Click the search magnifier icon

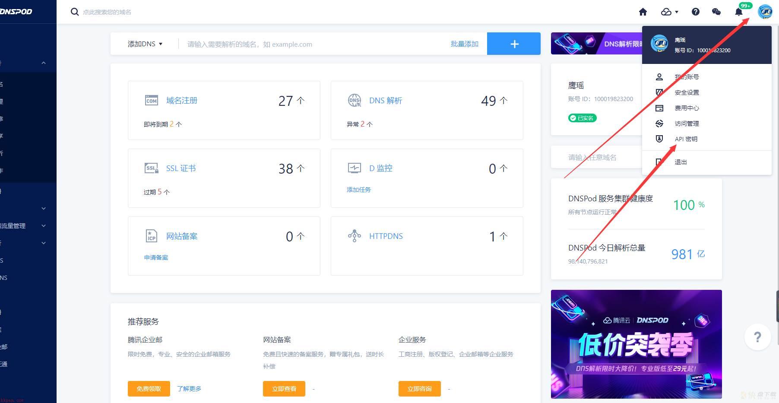click(x=75, y=12)
